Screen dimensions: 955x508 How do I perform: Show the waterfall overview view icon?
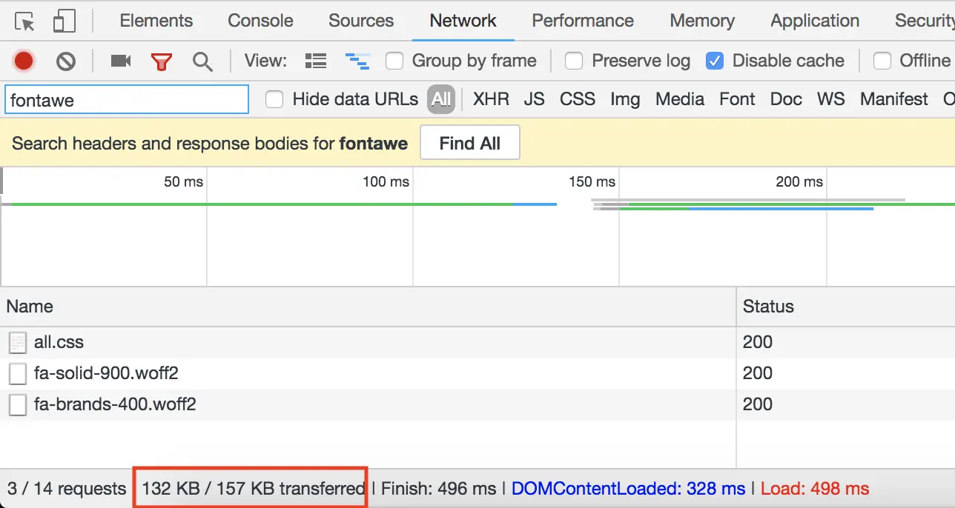pos(357,61)
